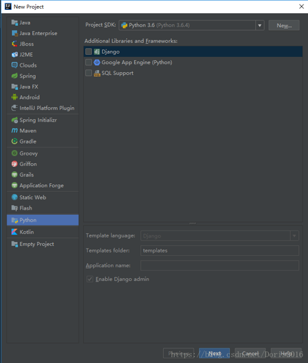Select the Spring Initializr icon

pos(15,120)
